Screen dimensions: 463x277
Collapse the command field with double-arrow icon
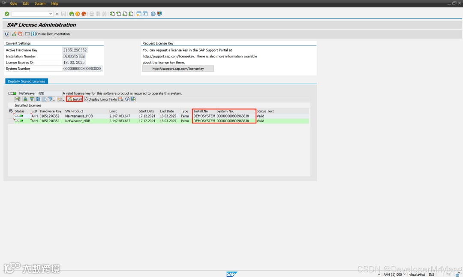click(x=57, y=14)
